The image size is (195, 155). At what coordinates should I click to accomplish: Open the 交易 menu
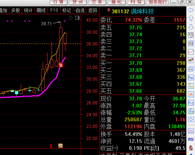[97, 2]
